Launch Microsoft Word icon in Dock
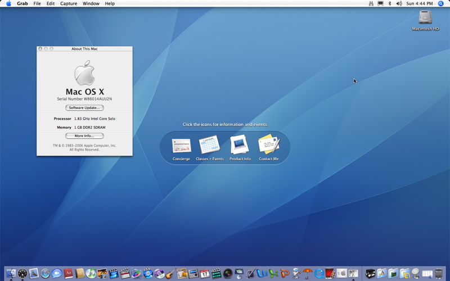This screenshot has width=450, height=281. [262, 273]
